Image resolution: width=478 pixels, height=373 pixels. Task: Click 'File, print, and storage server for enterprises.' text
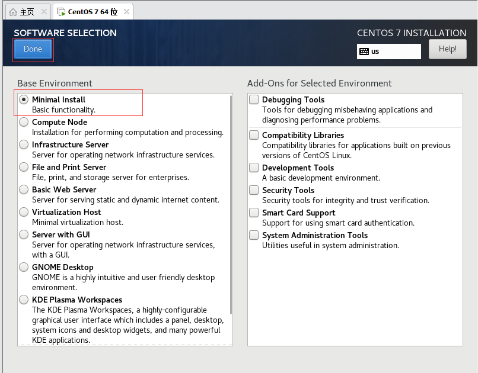coord(111,178)
